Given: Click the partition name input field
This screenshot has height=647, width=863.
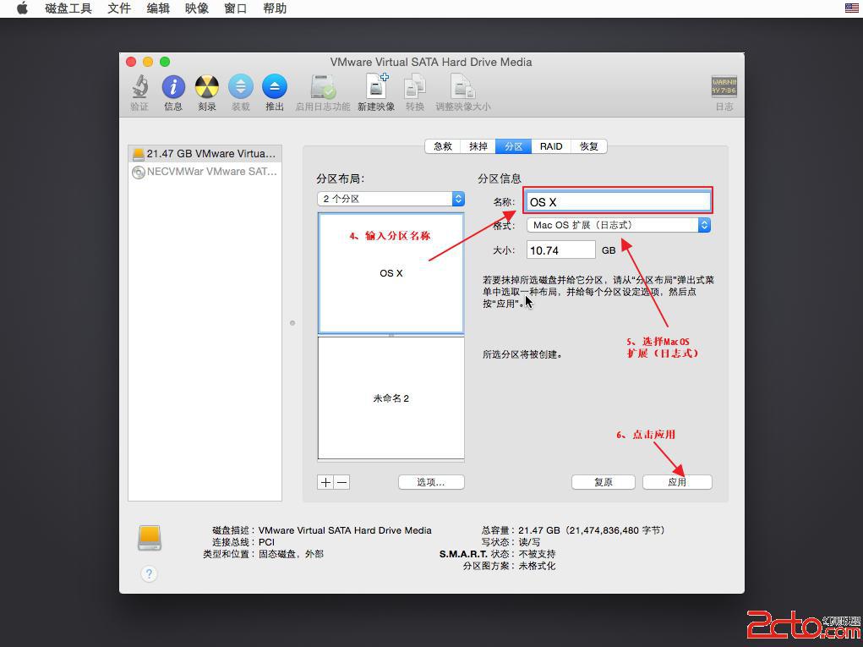Looking at the screenshot, I should 618,201.
